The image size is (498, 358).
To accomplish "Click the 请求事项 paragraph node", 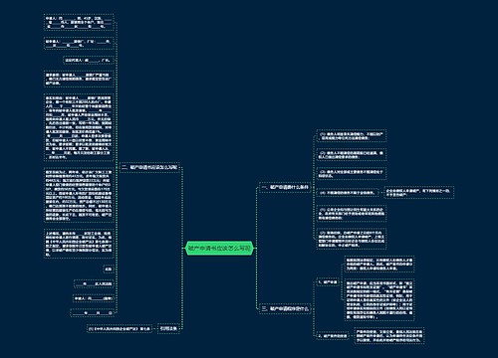I will (79, 79).
